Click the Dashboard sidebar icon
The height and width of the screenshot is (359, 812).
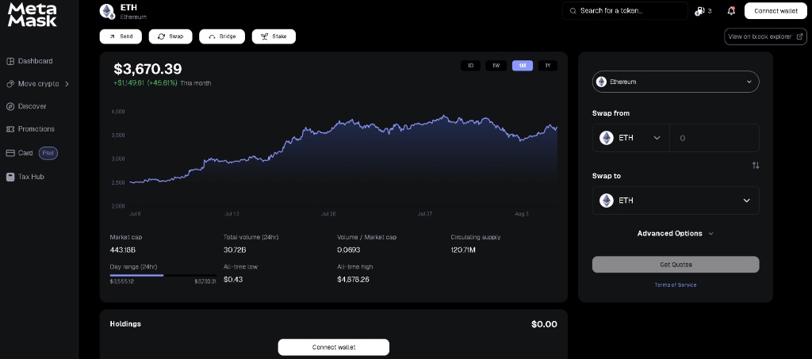(10, 61)
